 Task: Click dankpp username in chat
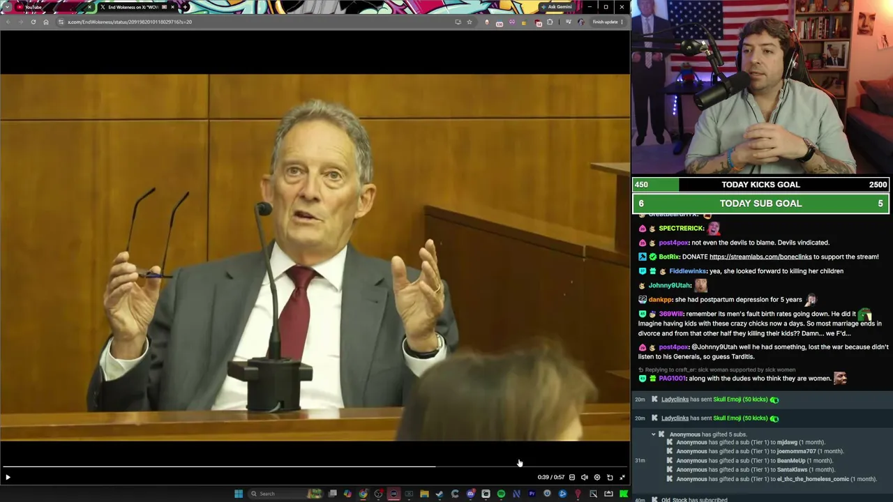[661, 300]
